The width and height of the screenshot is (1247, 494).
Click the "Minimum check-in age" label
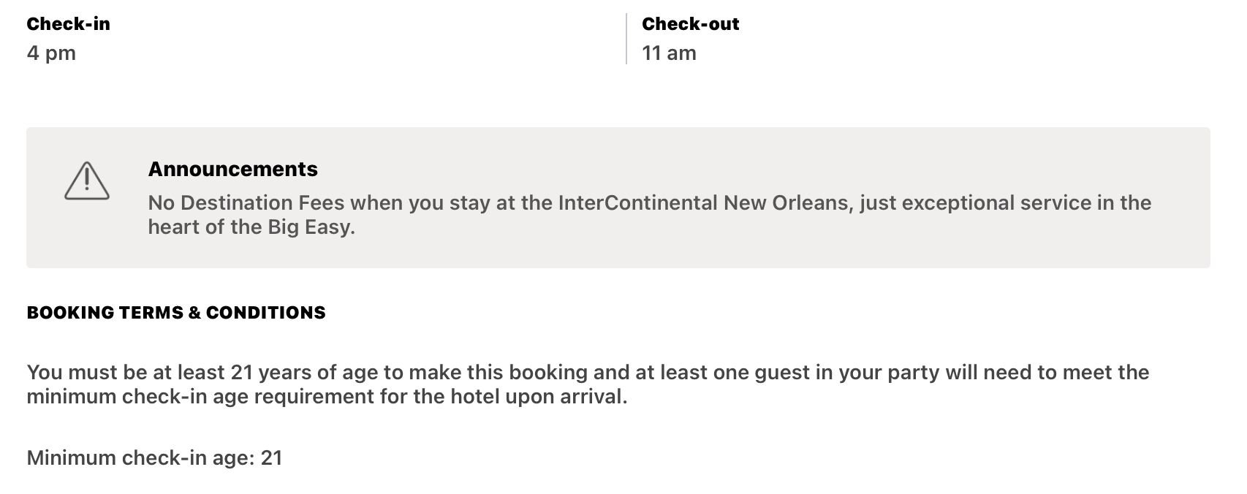point(140,458)
